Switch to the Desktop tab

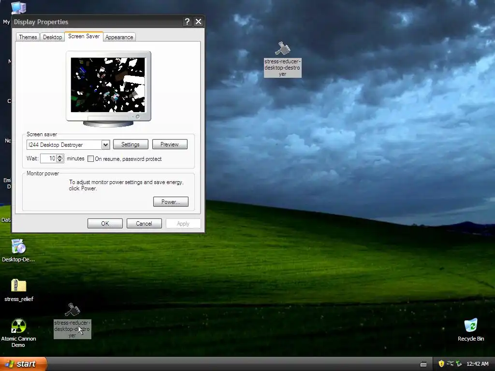point(52,37)
